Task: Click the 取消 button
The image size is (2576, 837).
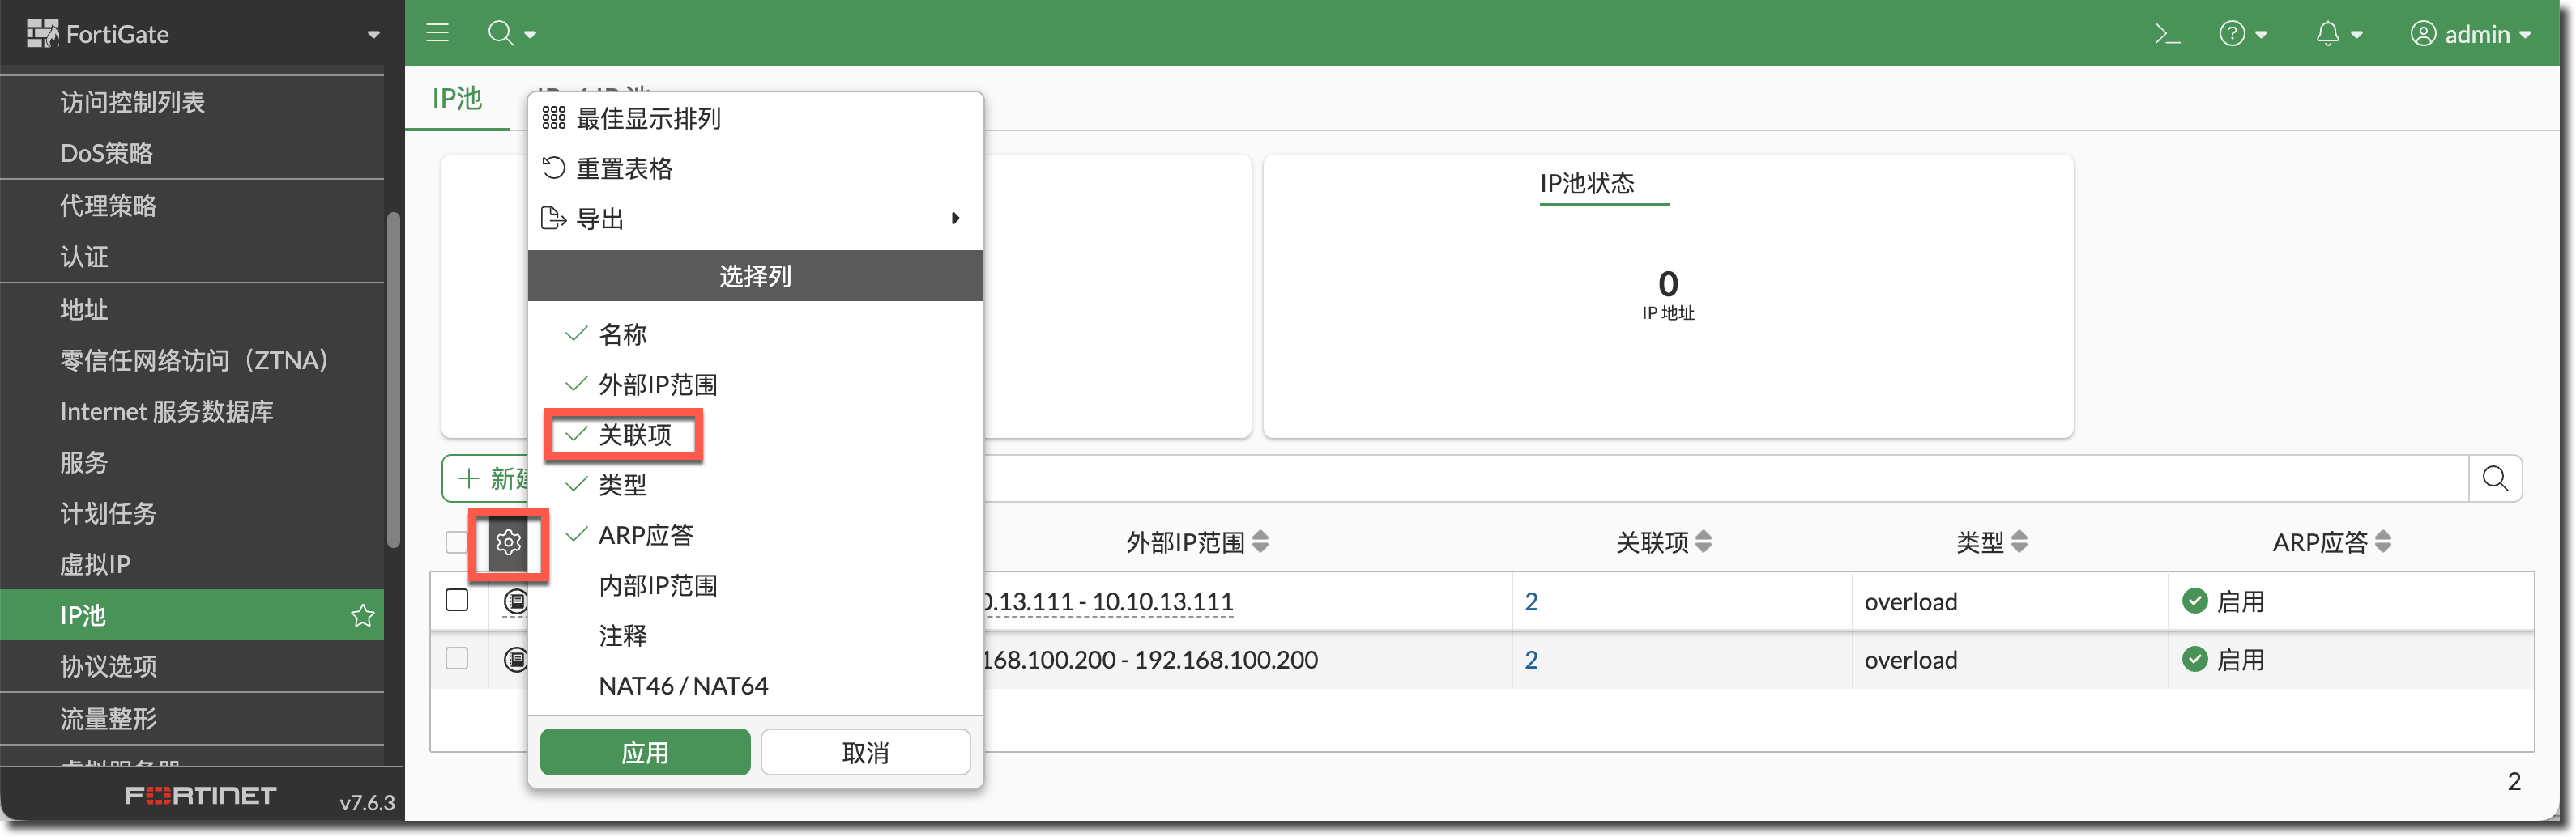Action: coord(865,752)
